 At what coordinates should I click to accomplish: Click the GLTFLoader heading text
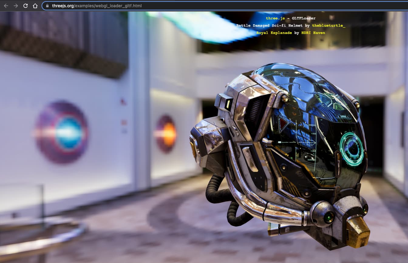click(x=304, y=18)
